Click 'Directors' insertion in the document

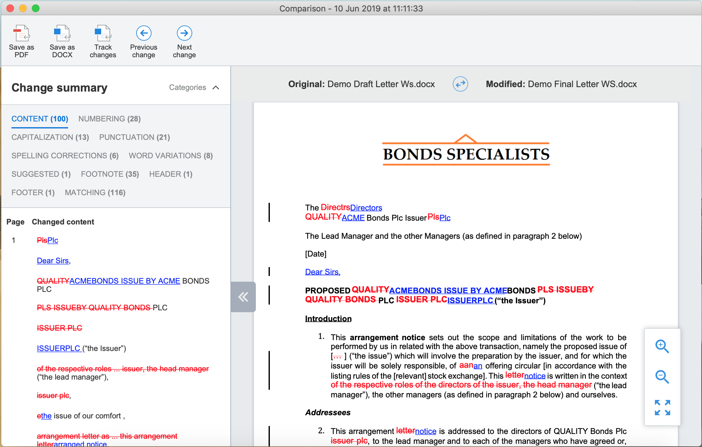click(x=366, y=208)
